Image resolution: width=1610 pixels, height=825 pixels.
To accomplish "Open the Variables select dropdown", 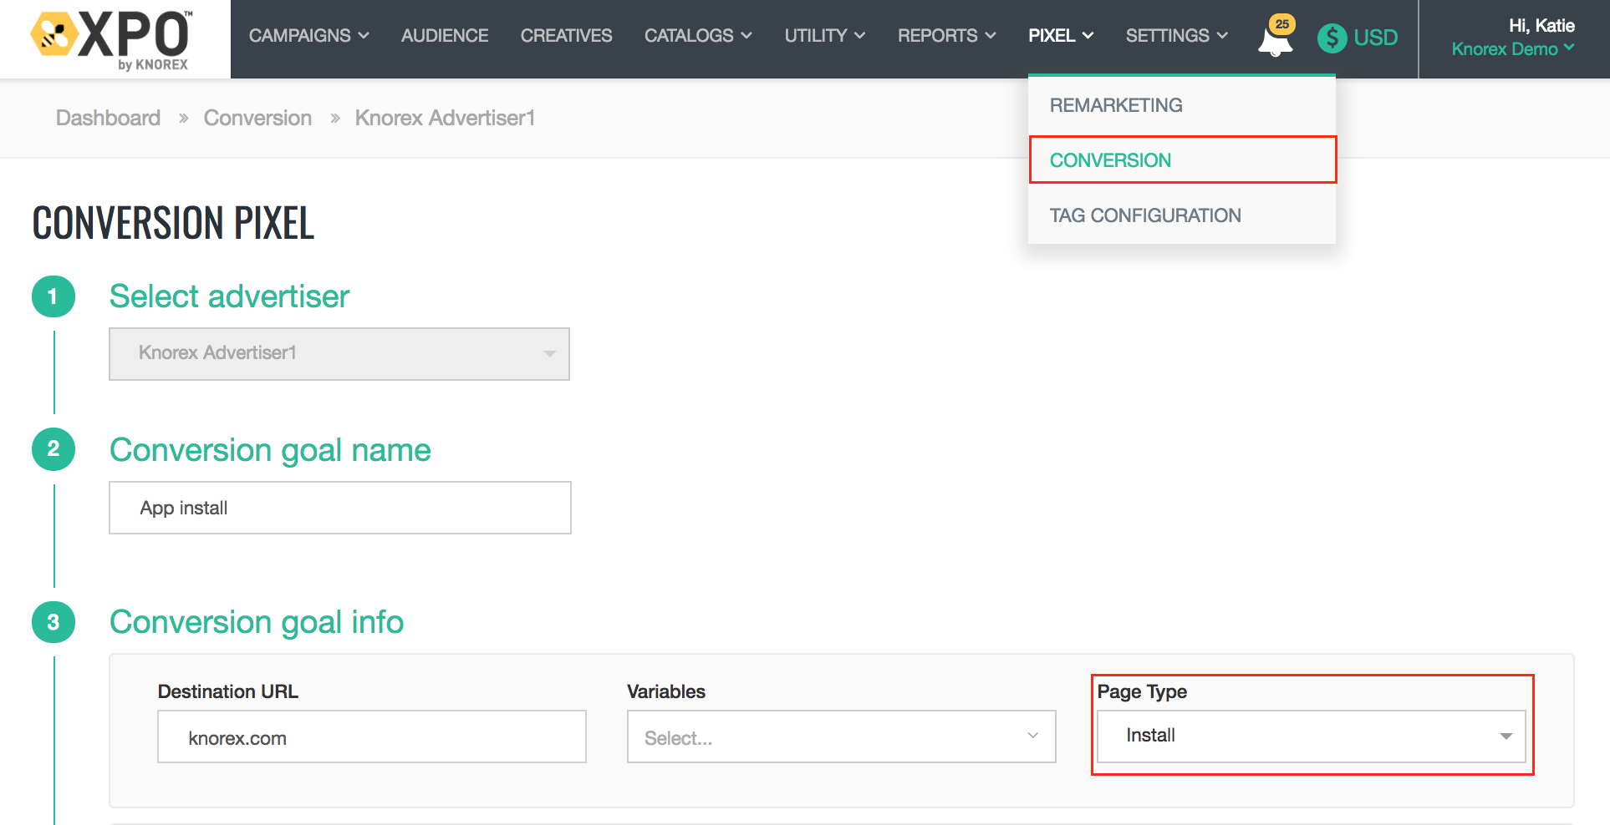I will tap(841, 737).
